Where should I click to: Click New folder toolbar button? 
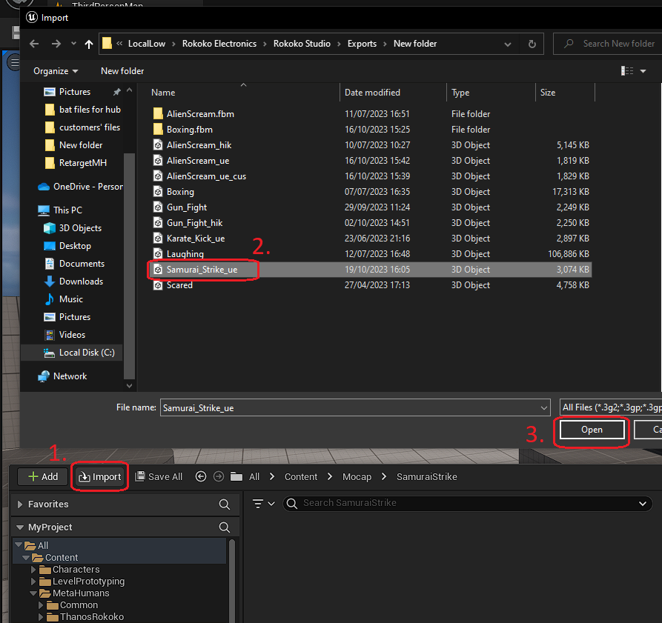tap(122, 71)
